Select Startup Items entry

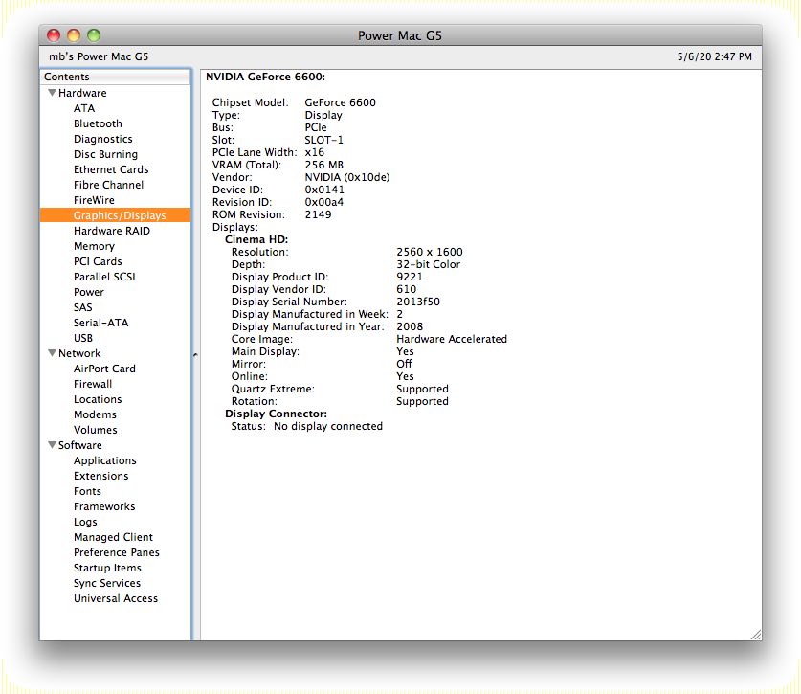pos(107,569)
